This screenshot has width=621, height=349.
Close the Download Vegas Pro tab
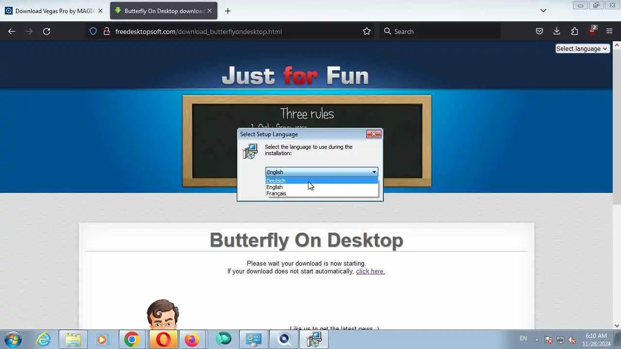(x=100, y=11)
